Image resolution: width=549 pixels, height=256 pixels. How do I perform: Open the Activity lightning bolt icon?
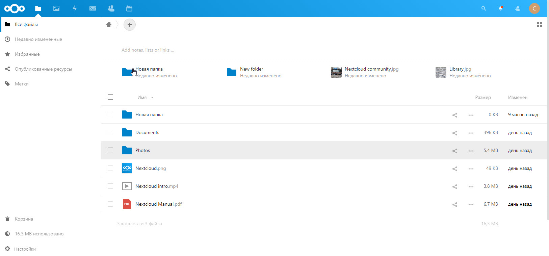coord(75,8)
